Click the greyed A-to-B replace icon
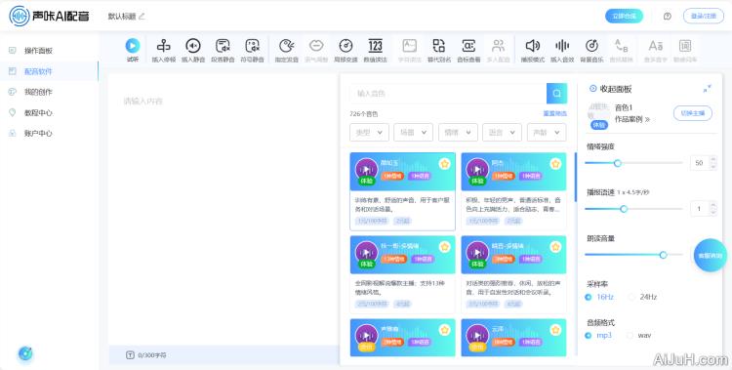This screenshot has width=732, height=370. 622,45
